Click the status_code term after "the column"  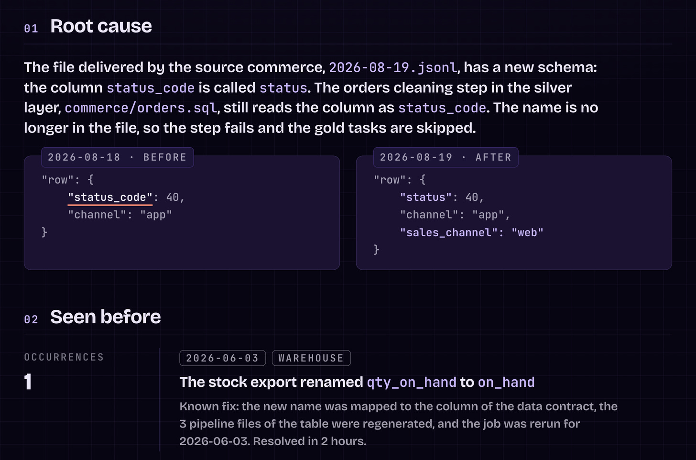click(x=151, y=88)
